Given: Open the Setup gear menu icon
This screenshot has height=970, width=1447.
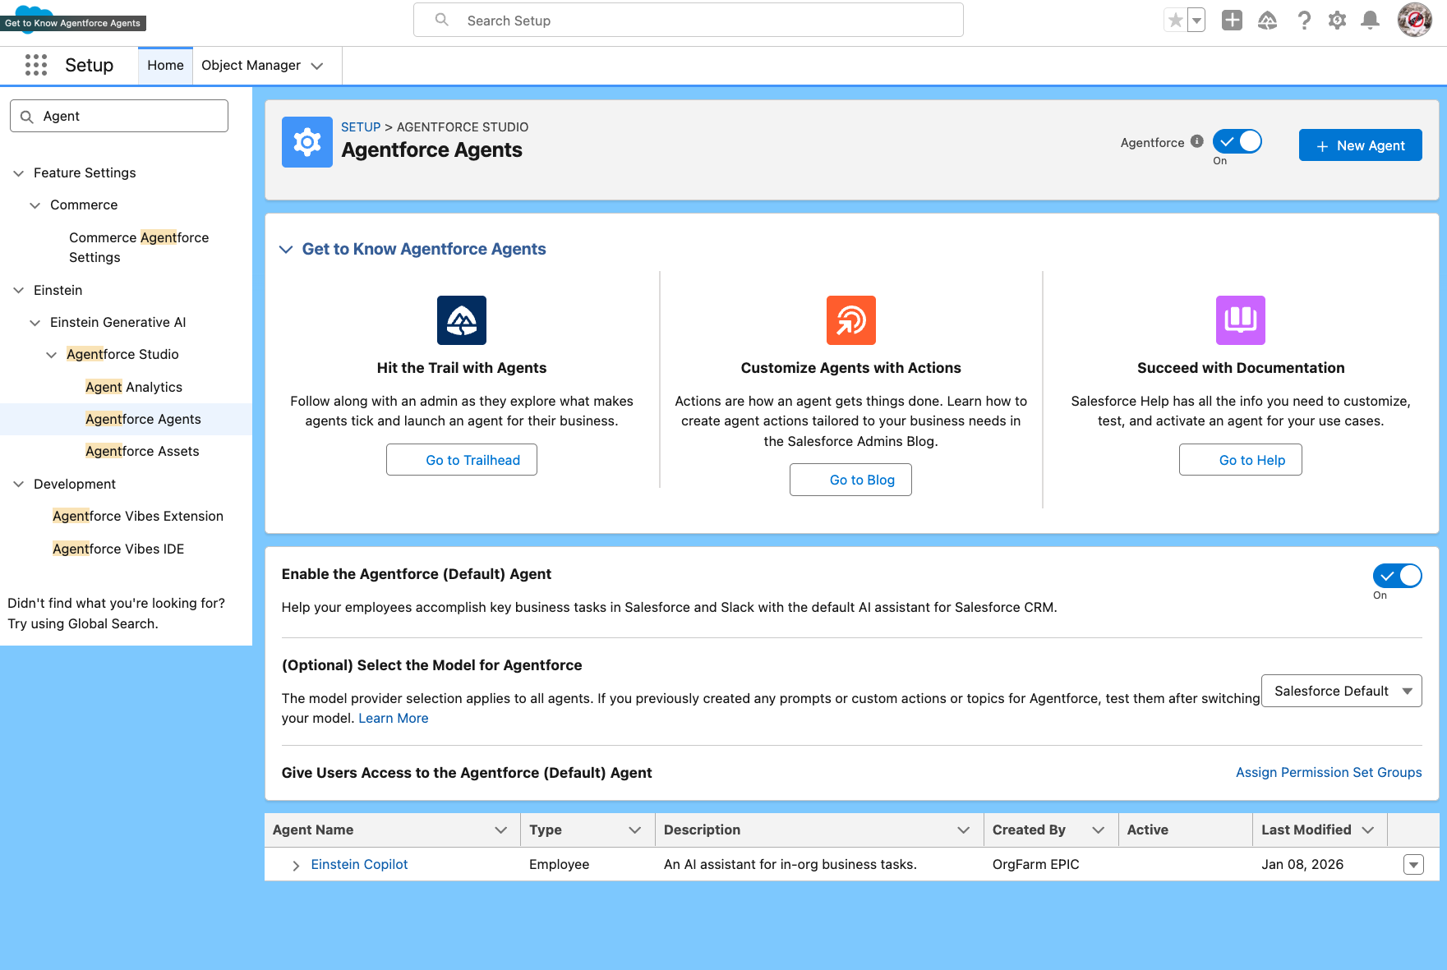Looking at the screenshot, I should 1337,21.
